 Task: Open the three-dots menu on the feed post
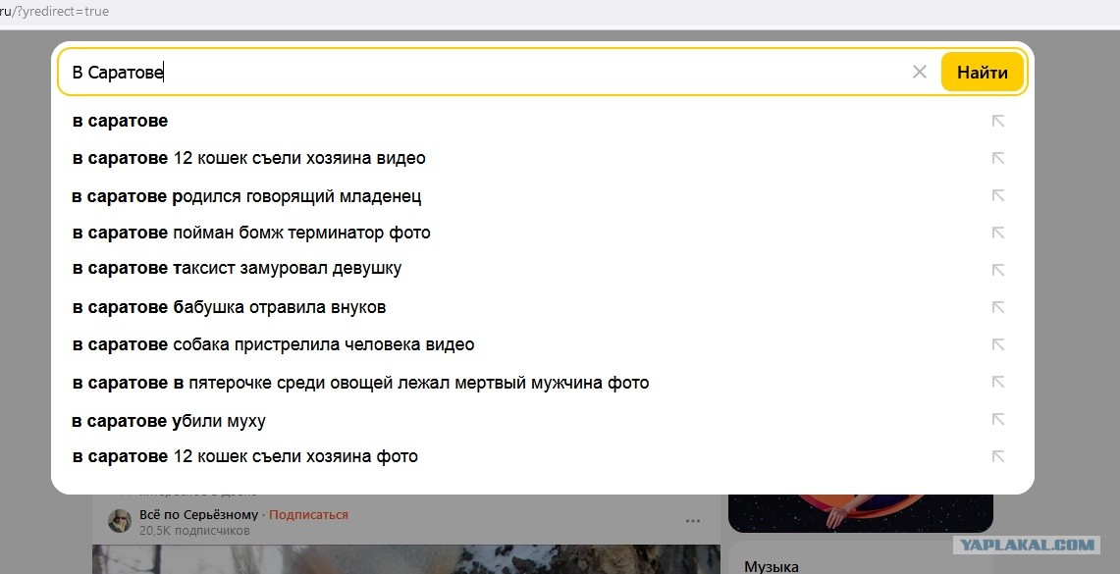692,521
